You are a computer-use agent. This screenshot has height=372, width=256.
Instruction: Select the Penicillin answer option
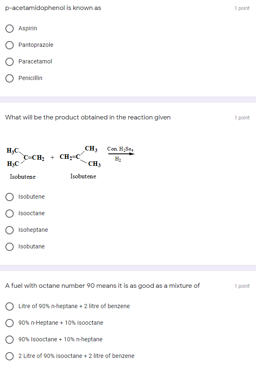click(x=10, y=78)
